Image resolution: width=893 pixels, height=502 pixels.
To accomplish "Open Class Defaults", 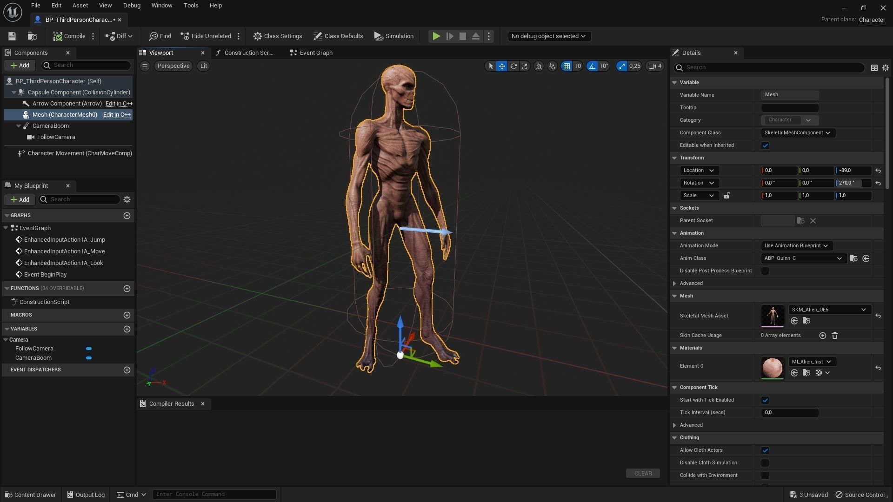I will [338, 36].
